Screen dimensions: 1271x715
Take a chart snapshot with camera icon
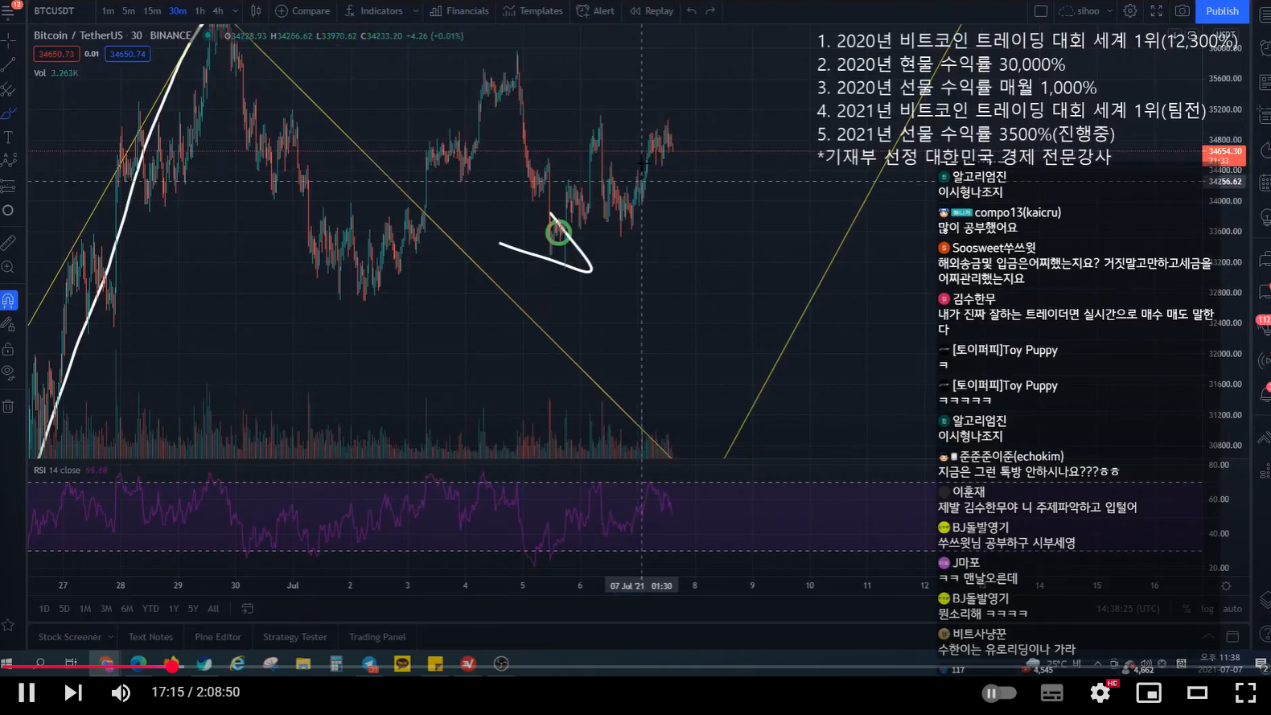pyautogui.click(x=1182, y=11)
